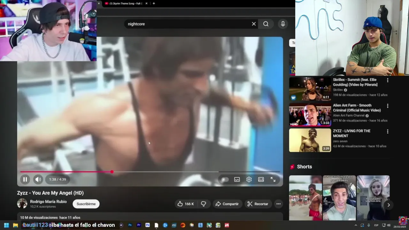Image resolution: width=409 pixels, height=230 pixels.
Task: Click the video title 'Zyzz - You Are My Angel (HD)'
Action: point(50,193)
